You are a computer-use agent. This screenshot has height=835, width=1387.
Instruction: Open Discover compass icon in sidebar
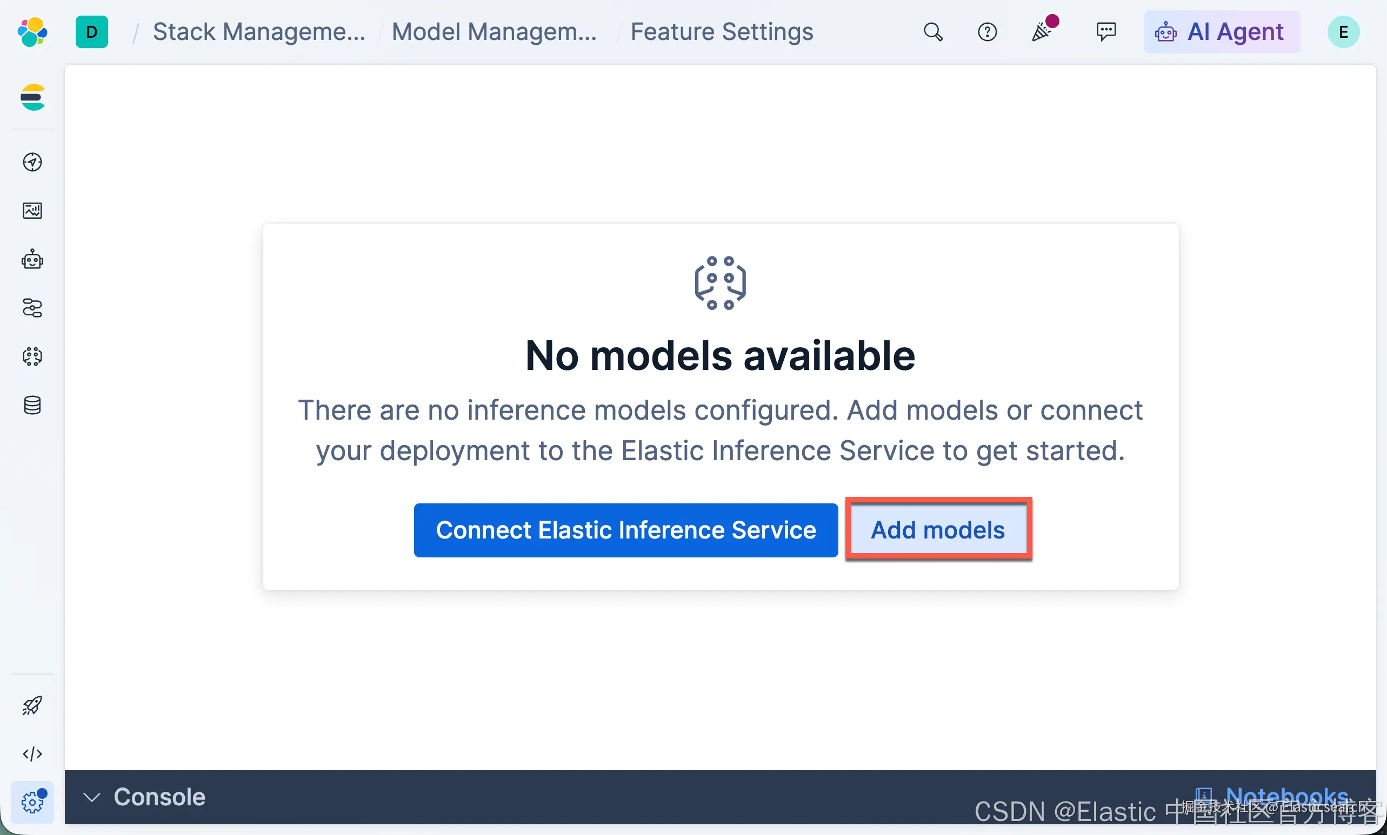tap(32, 162)
